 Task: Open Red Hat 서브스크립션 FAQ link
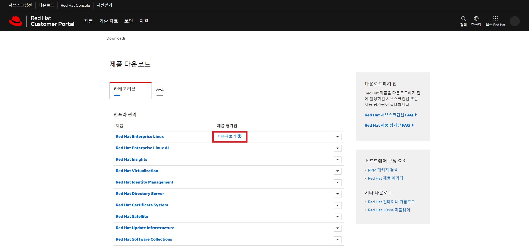[391, 115]
